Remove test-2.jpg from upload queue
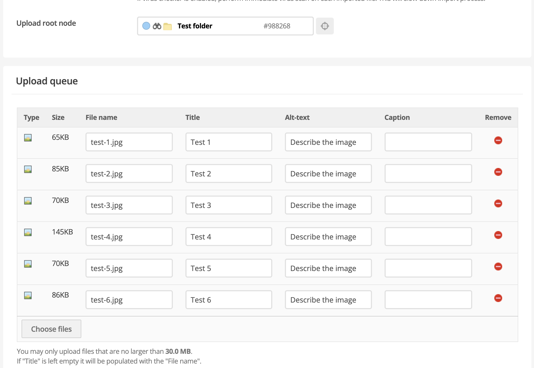Viewport: 534px width, 368px height. 498,172
